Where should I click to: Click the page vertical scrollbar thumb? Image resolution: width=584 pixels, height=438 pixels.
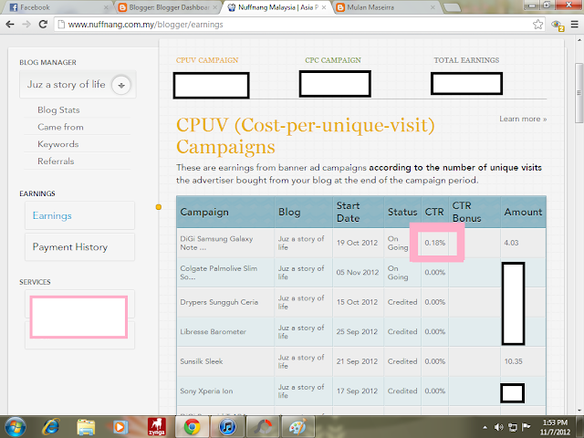click(x=579, y=93)
